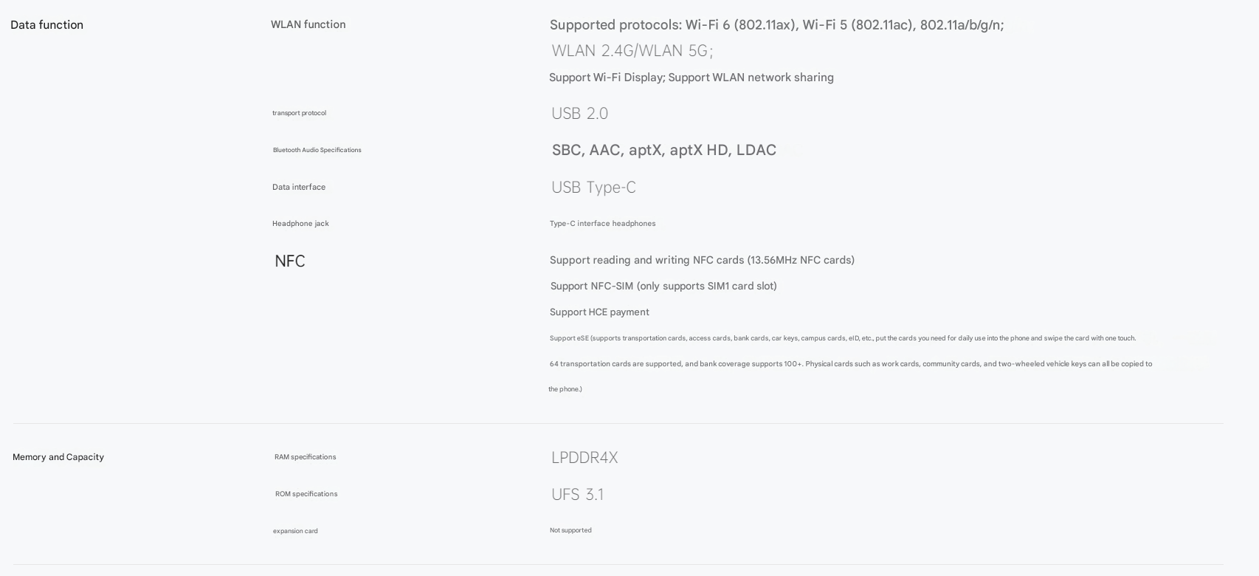Click the WLAN 2.4G/WLAN 5G text
Viewport: 1259px width, 576px height.
coord(632,51)
